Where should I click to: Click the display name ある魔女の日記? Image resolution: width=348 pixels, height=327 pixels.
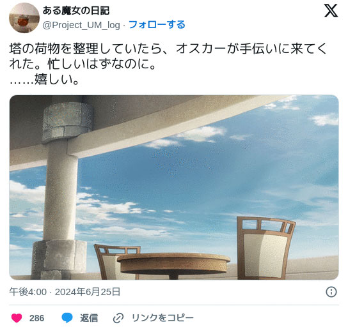(76, 11)
